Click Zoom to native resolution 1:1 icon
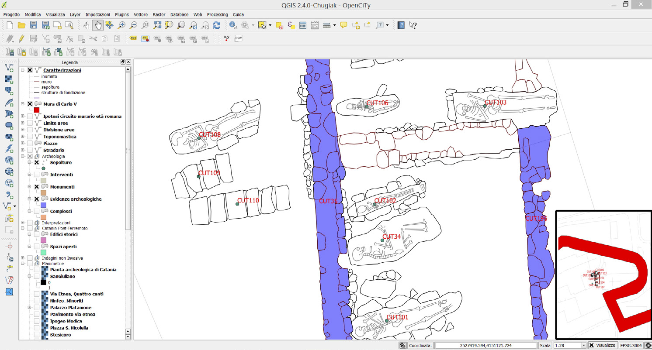 tap(146, 25)
